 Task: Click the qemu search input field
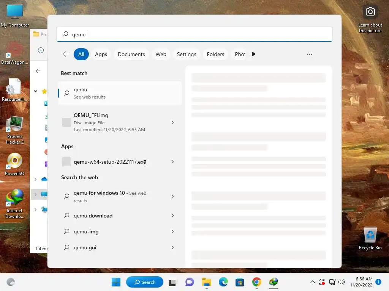[x=194, y=34]
